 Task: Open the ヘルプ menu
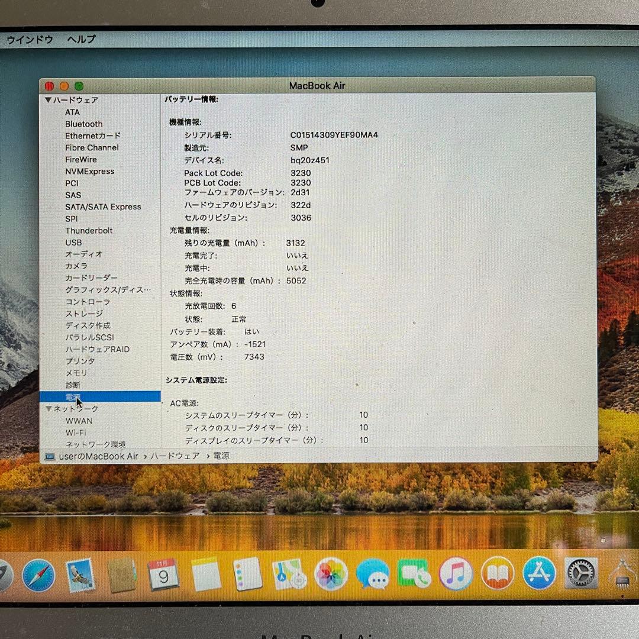(x=80, y=40)
